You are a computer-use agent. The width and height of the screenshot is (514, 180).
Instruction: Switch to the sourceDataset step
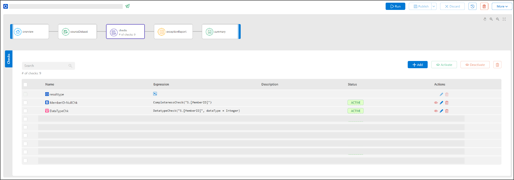[77, 32]
